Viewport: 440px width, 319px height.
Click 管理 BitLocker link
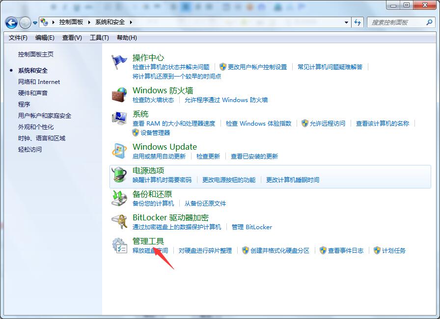click(x=252, y=227)
